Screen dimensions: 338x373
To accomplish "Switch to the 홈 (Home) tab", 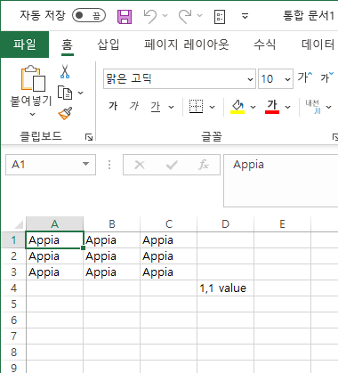I will coord(68,45).
